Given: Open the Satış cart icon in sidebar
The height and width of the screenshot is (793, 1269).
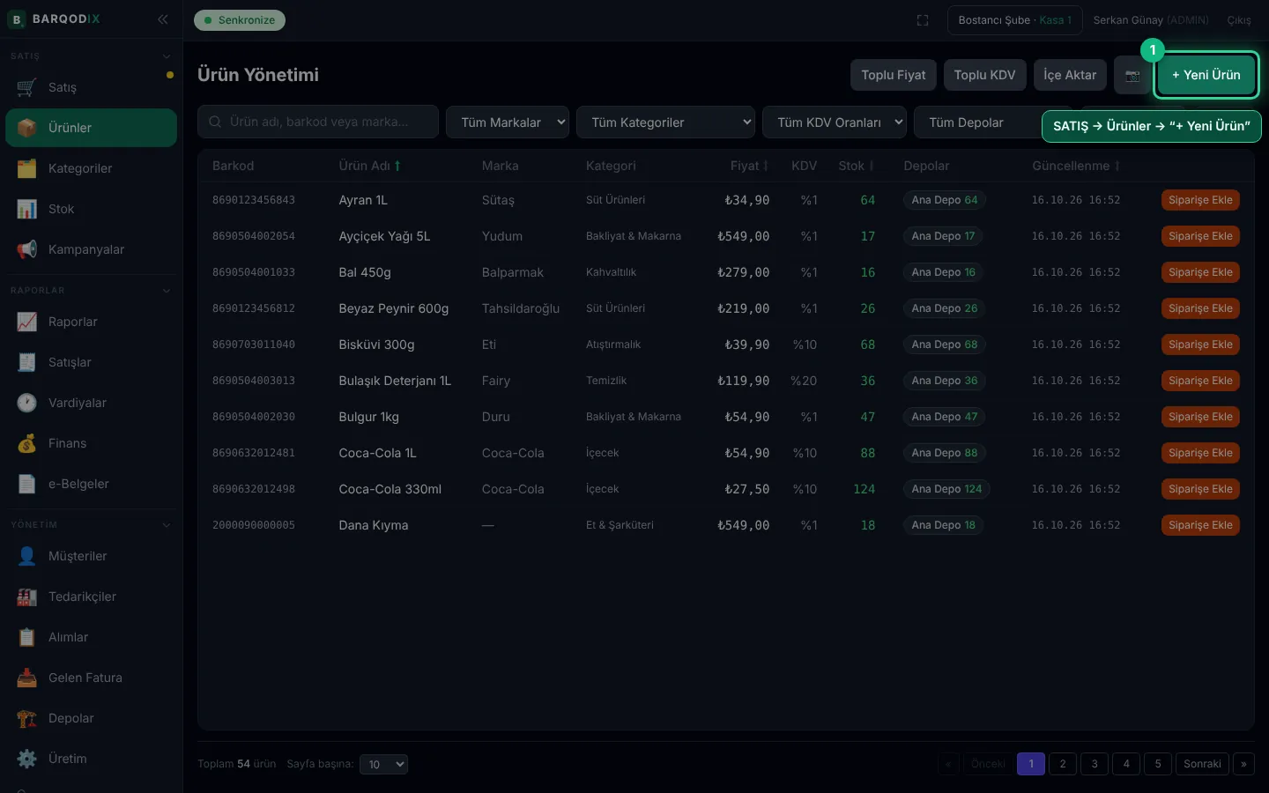Looking at the screenshot, I should pyautogui.click(x=27, y=87).
